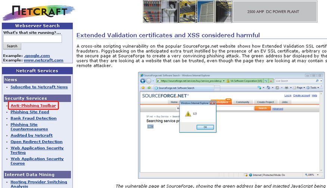Image resolution: width=327 pixels, height=188 pixels.
Task: Click the Add to Favorites icon
Action: coord(149,88)
